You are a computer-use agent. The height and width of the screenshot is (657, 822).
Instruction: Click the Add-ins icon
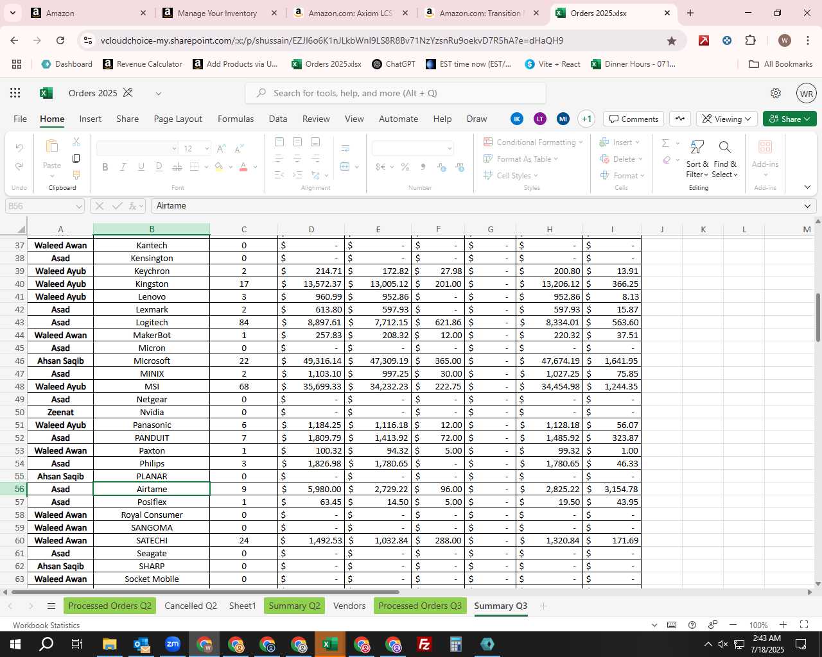[765, 147]
